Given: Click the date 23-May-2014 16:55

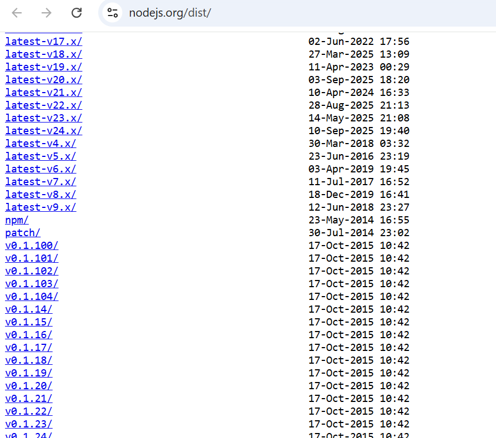Looking at the screenshot, I should pos(359,220).
